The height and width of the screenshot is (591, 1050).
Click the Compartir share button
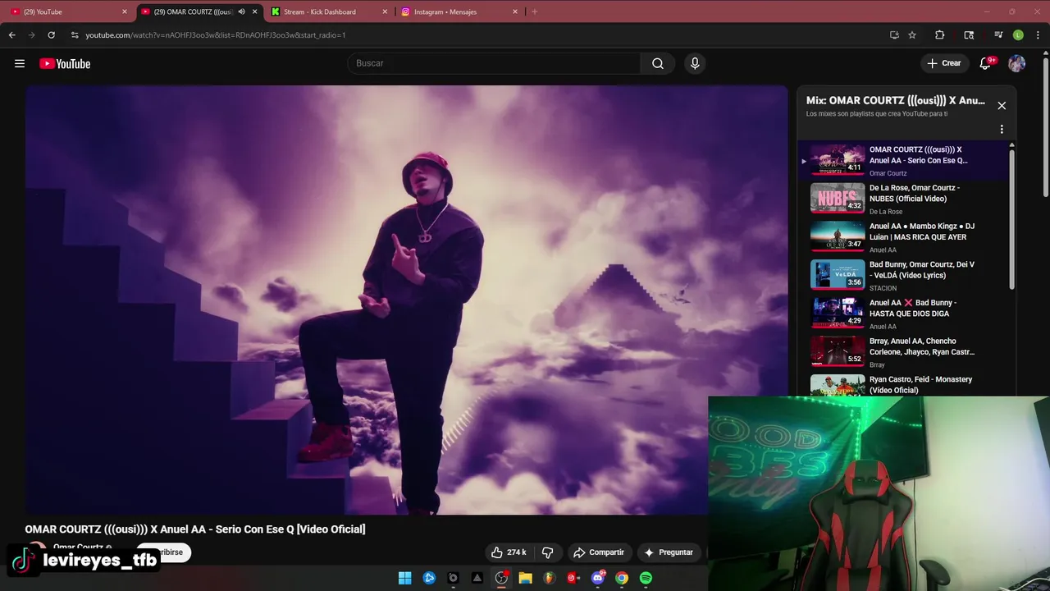point(599,552)
